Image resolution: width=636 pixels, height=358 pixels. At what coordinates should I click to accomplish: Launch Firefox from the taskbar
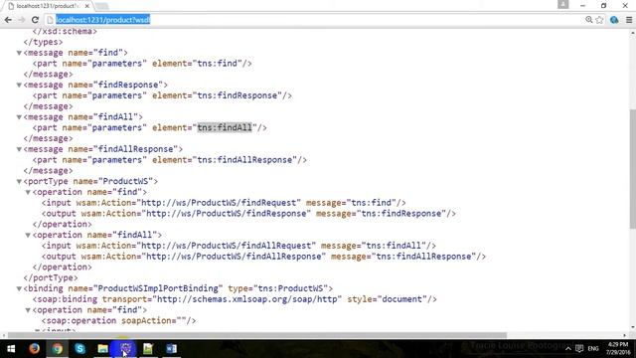(x=34, y=349)
